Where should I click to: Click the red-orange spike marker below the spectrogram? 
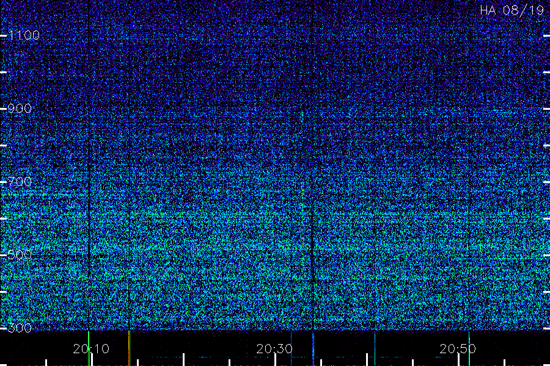(129, 348)
